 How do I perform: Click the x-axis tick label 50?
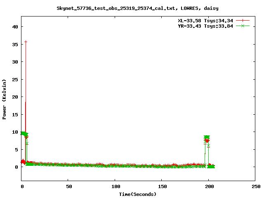[69, 186]
